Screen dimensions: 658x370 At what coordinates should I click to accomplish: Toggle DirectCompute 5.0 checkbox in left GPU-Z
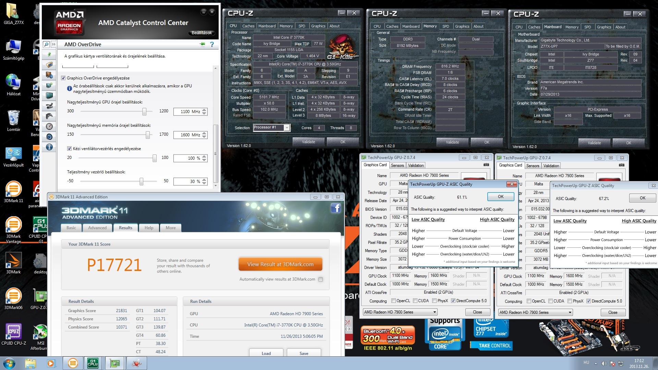point(453,301)
